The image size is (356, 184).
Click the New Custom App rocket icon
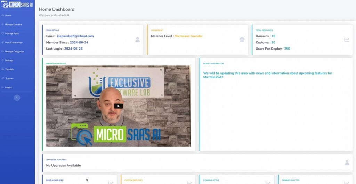3,42
